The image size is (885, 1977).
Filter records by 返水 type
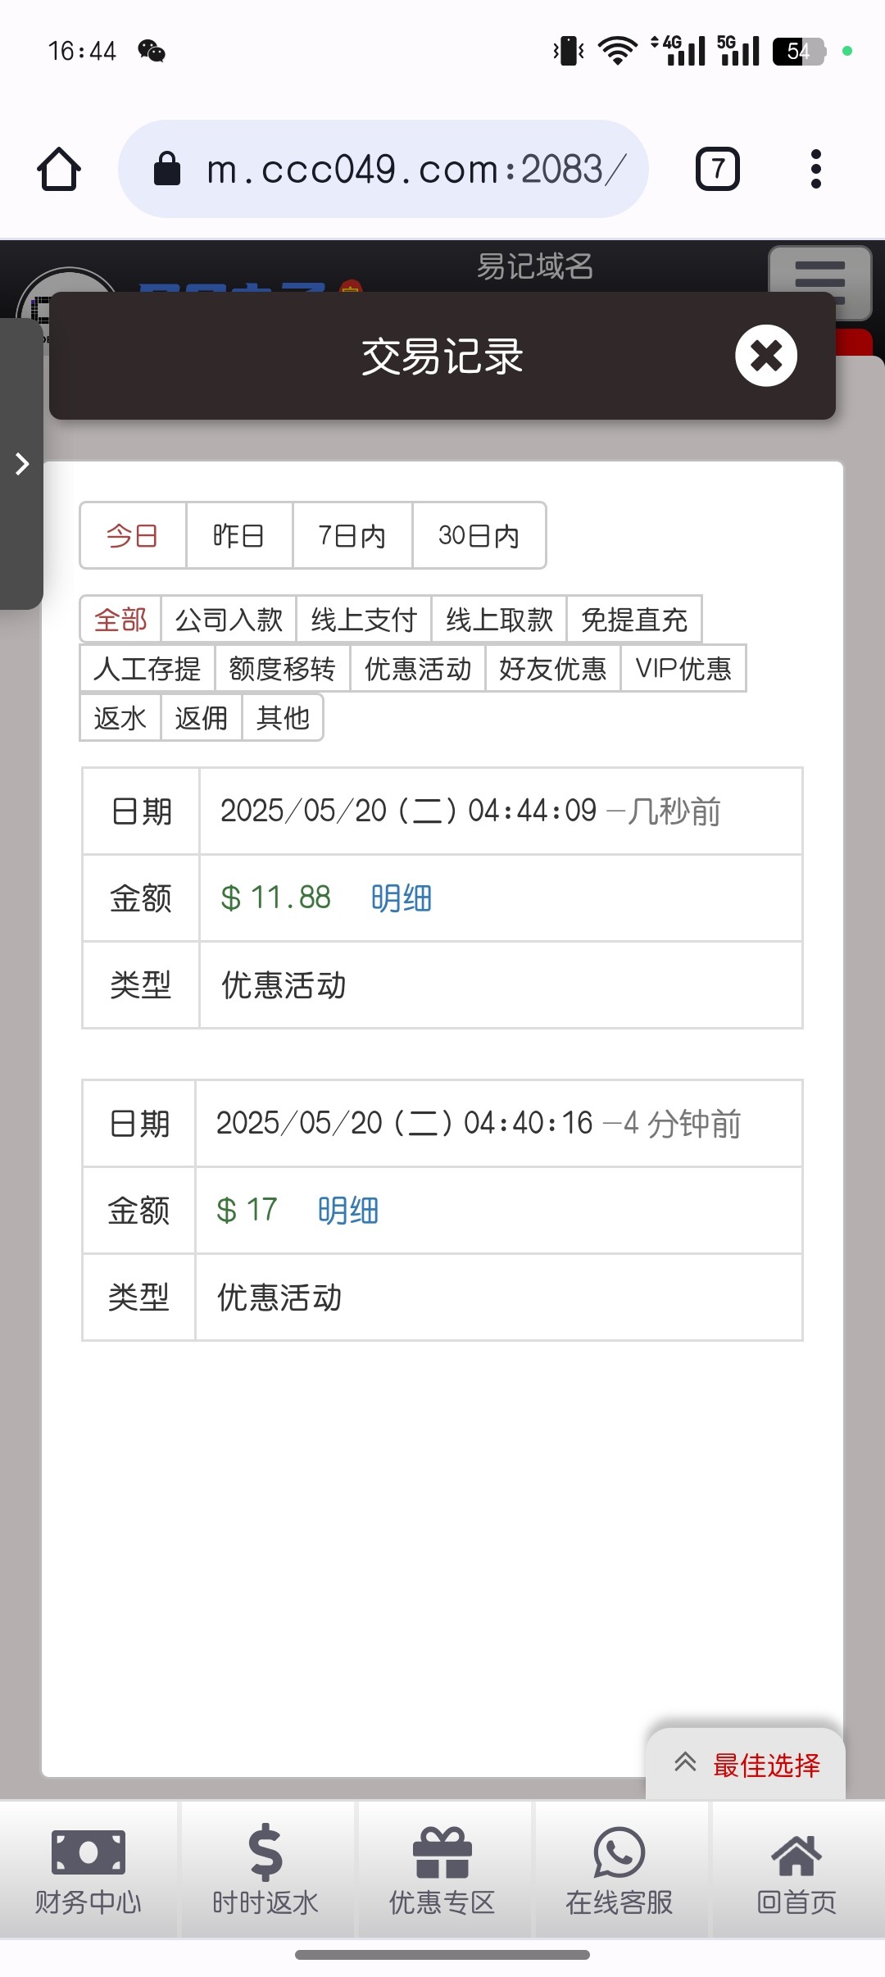click(x=120, y=718)
